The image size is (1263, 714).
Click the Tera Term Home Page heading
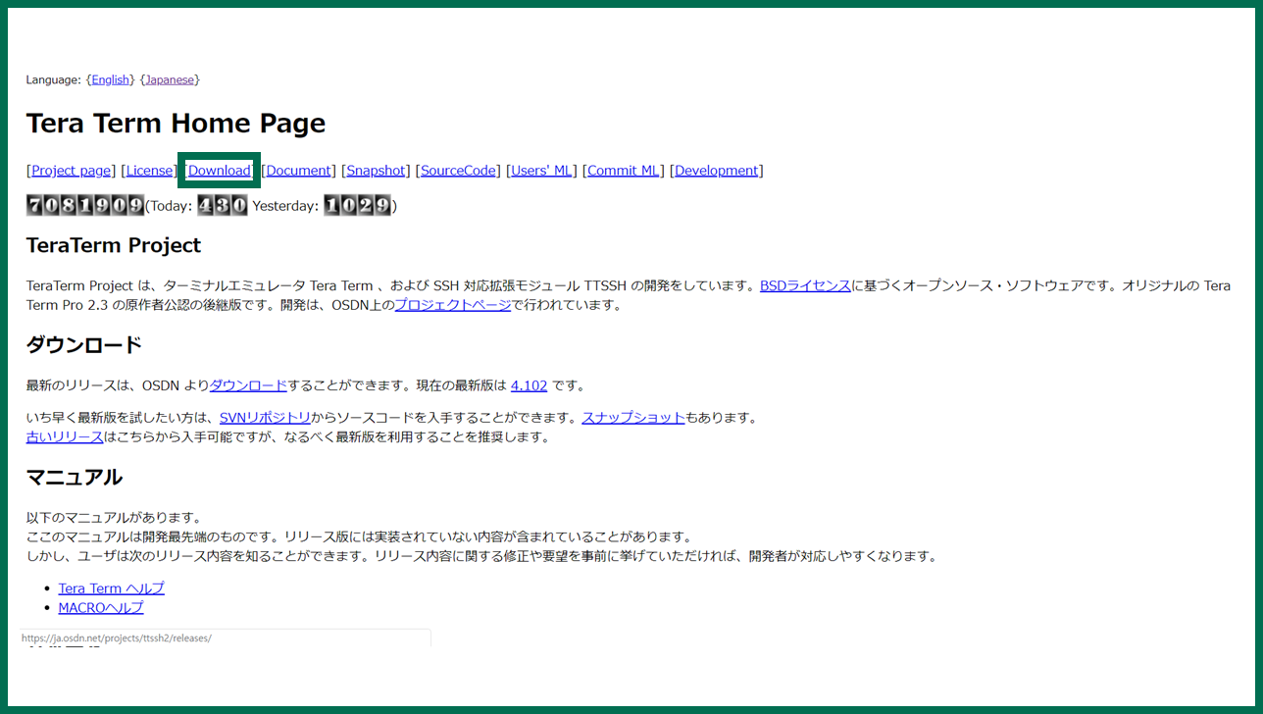tap(176, 124)
